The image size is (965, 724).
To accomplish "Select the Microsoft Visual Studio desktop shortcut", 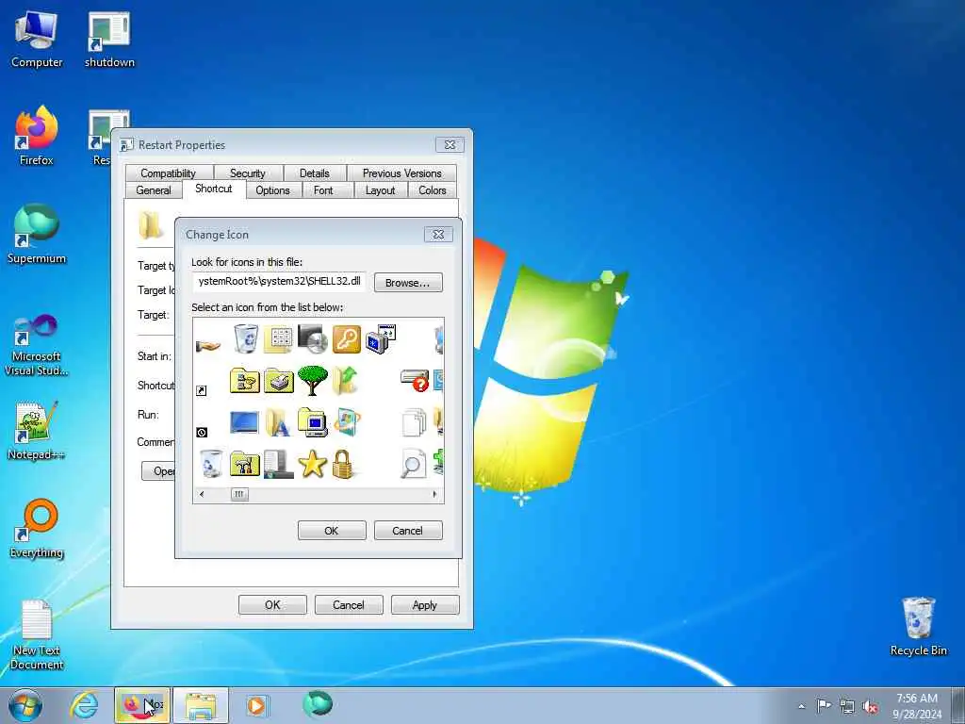I will (37, 345).
